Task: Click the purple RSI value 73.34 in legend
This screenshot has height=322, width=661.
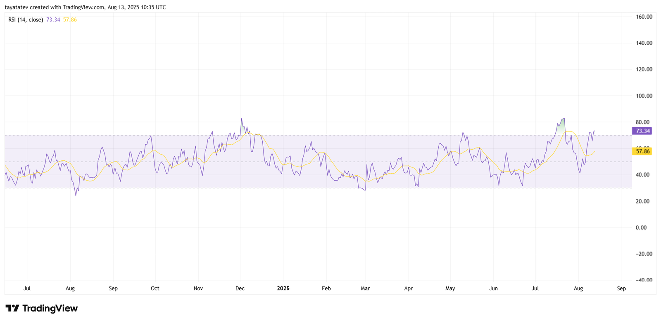Action: click(53, 20)
